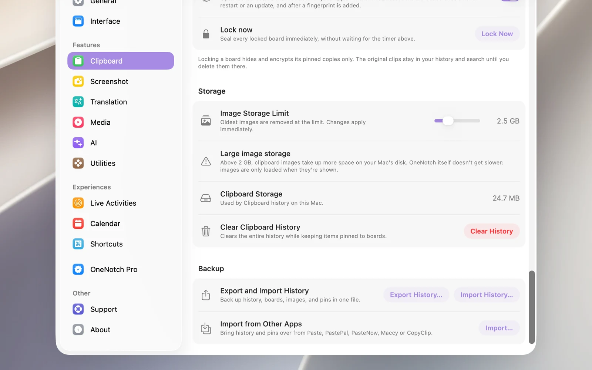Image resolution: width=592 pixels, height=370 pixels.
Task: Go to the Screenshot settings section
Action: 121,81
